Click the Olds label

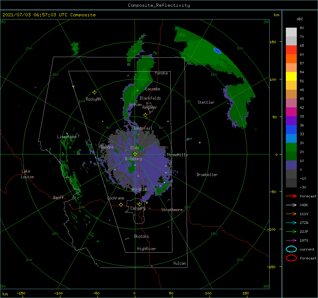tap(135, 148)
